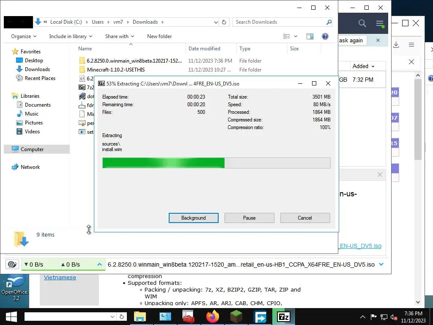Click the downloaded ISO filename in download bar
The width and height of the screenshot is (433, 325).
pos(241,264)
